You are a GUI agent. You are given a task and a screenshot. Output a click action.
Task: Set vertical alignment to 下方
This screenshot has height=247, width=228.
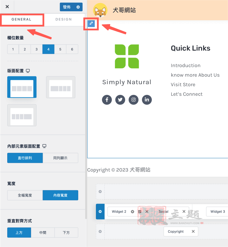[x=66, y=233]
